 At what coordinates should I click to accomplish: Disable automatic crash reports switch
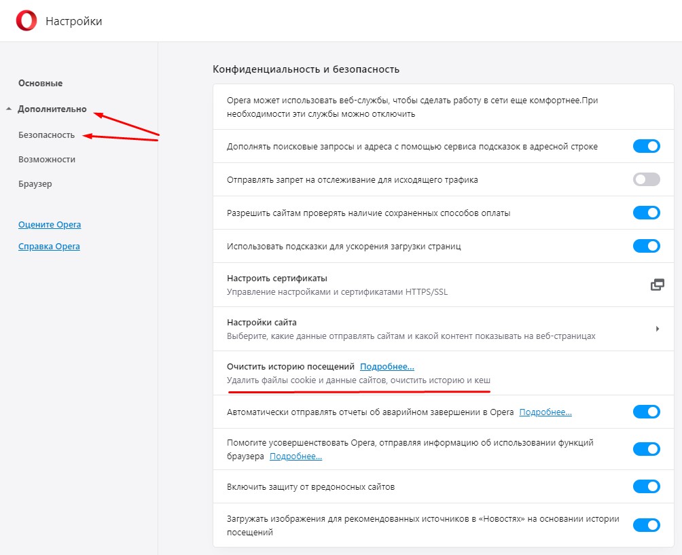[x=646, y=412]
